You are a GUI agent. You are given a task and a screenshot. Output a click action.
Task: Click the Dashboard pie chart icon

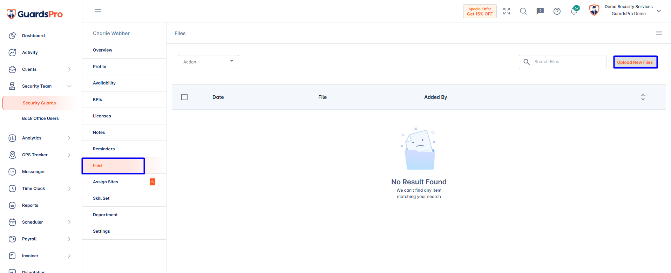click(x=12, y=36)
